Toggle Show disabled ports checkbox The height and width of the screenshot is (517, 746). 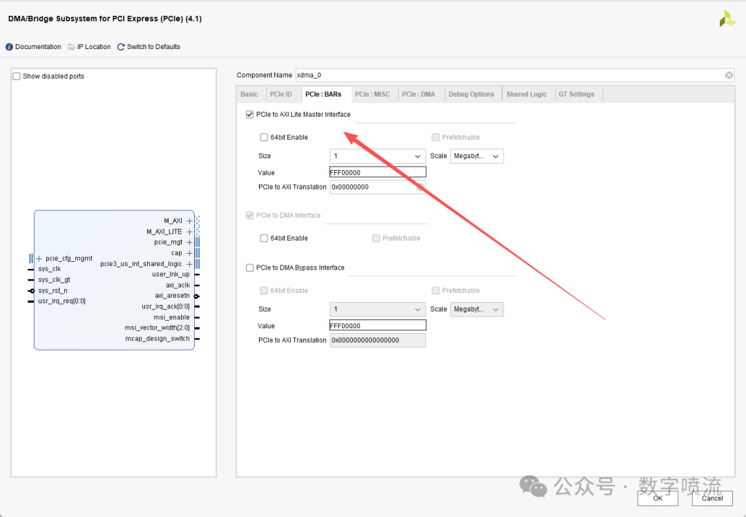(17, 76)
